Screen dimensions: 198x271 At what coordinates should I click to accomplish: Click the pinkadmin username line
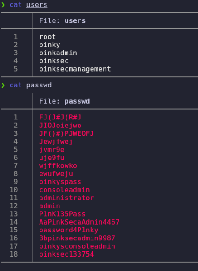click(x=58, y=53)
